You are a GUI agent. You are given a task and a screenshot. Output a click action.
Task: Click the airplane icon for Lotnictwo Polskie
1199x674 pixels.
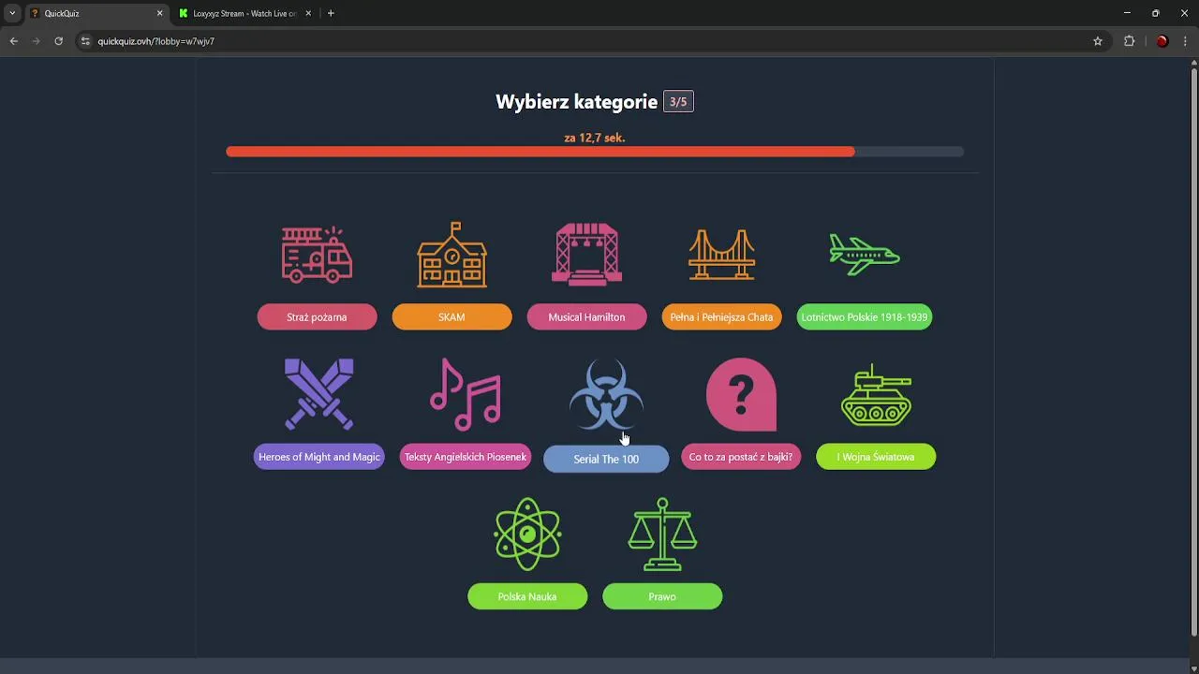pyautogui.click(x=864, y=254)
